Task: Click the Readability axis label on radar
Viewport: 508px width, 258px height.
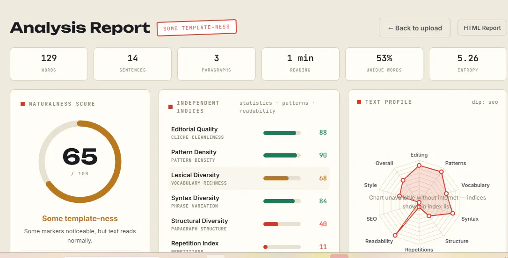Action: (379, 241)
